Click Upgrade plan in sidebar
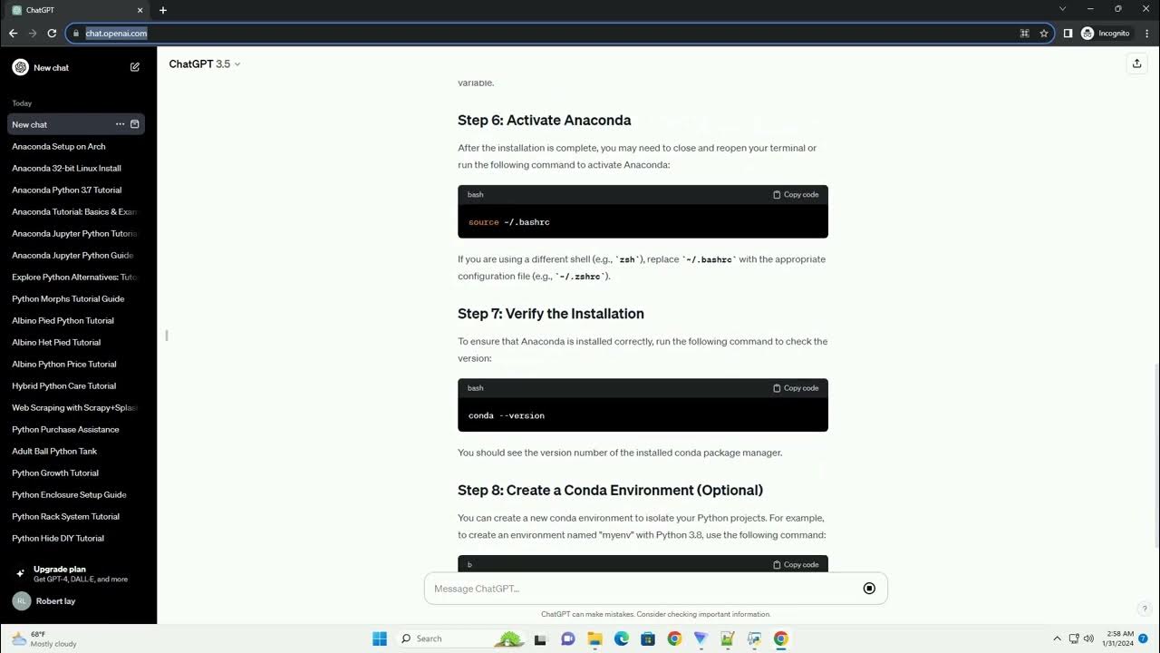This screenshot has width=1160, height=653. point(78,574)
